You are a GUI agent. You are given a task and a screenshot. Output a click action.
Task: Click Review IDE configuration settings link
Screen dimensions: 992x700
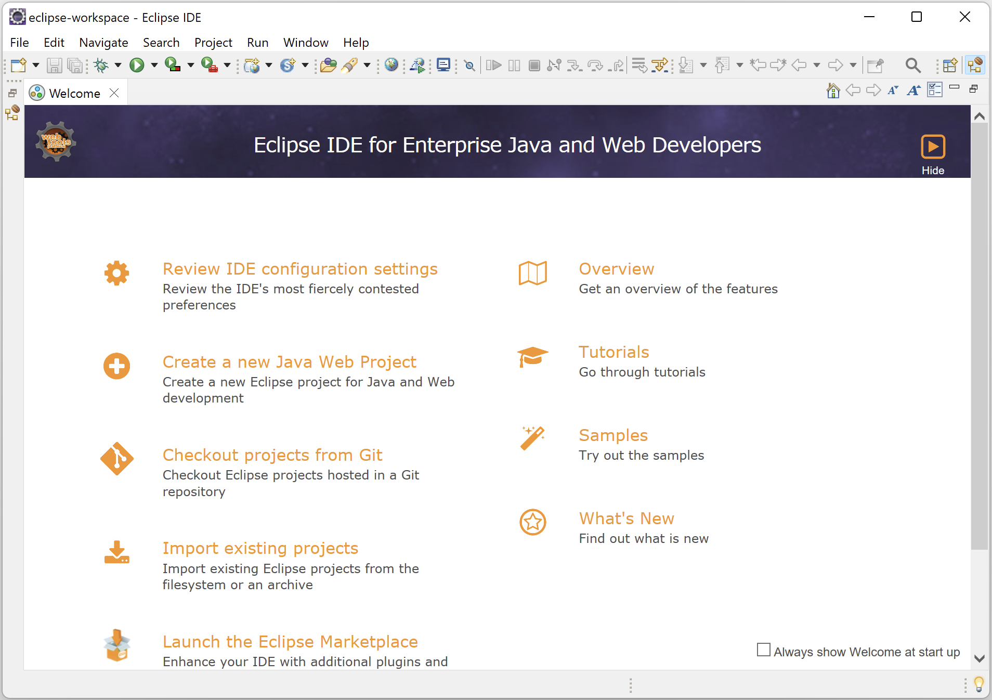pos(300,269)
